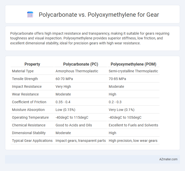This screenshot has height=171, width=185.
Task: Open the AZmater.com footer link
Action: (168, 159)
